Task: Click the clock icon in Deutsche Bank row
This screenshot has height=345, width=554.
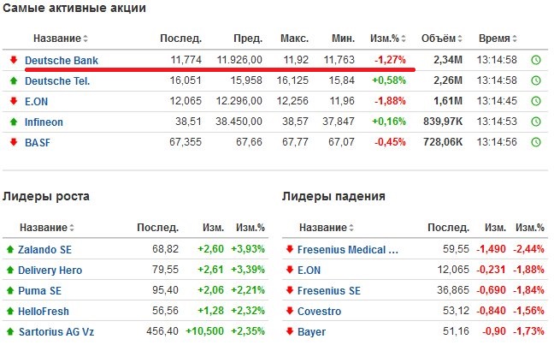Action: click(x=536, y=60)
